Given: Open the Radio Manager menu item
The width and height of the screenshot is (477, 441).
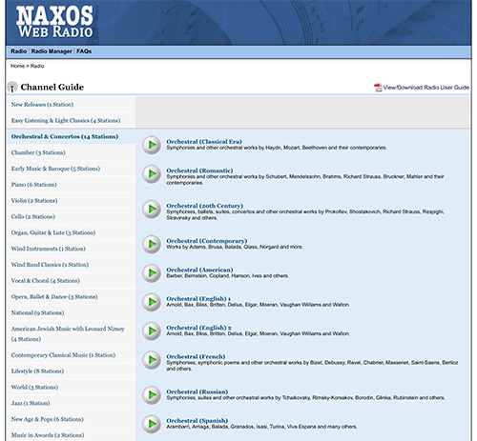Looking at the screenshot, I should coord(52,51).
